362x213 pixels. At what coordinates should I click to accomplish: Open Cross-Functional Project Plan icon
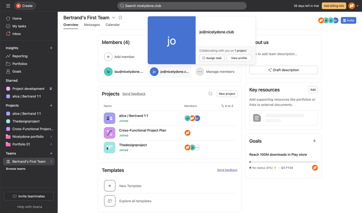[x=110, y=133]
